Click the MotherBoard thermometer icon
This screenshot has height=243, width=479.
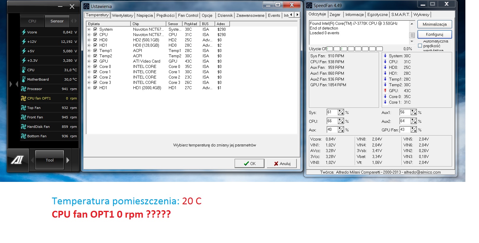pos(24,79)
